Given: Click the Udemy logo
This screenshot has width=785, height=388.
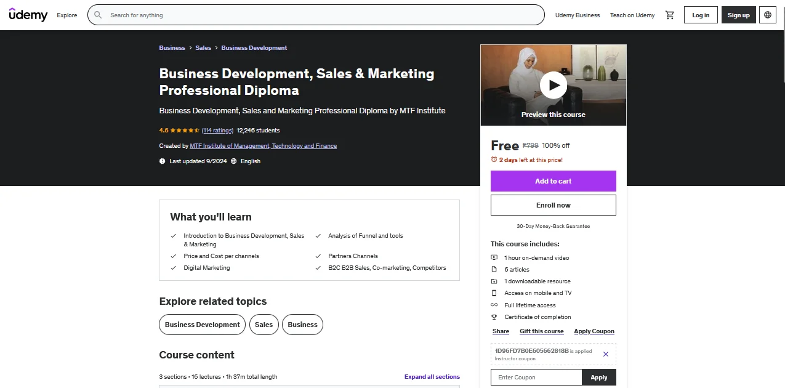Looking at the screenshot, I should 28,15.
